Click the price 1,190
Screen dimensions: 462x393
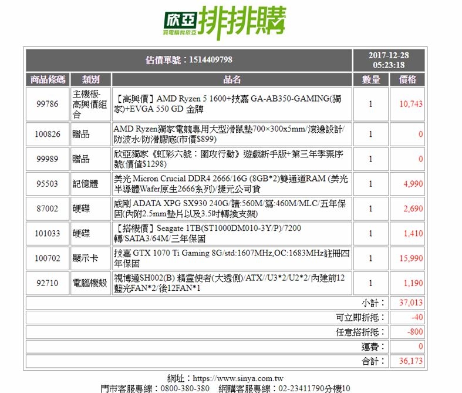click(413, 283)
